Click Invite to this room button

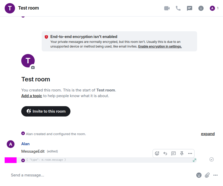46,111
